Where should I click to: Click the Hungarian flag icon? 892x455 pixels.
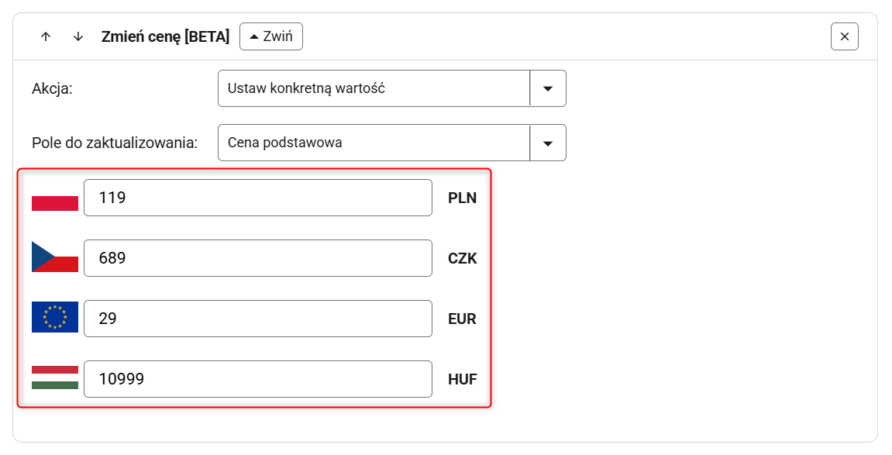55,377
